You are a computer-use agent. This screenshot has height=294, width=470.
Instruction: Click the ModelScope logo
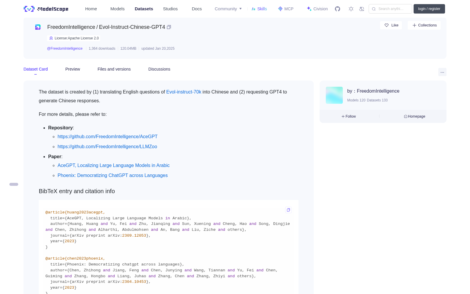[46, 9]
